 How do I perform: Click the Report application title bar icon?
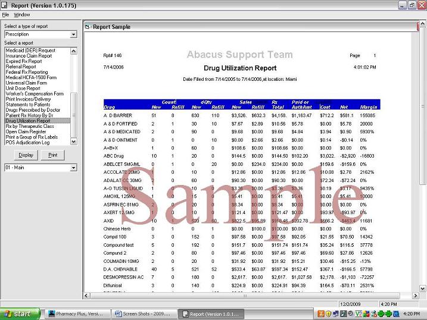[4, 5]
